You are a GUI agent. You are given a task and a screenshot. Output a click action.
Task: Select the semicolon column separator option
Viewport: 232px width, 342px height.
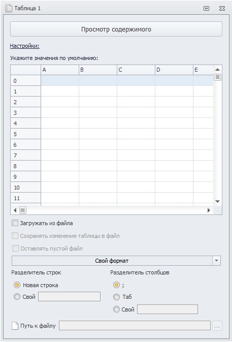(116, 285)
